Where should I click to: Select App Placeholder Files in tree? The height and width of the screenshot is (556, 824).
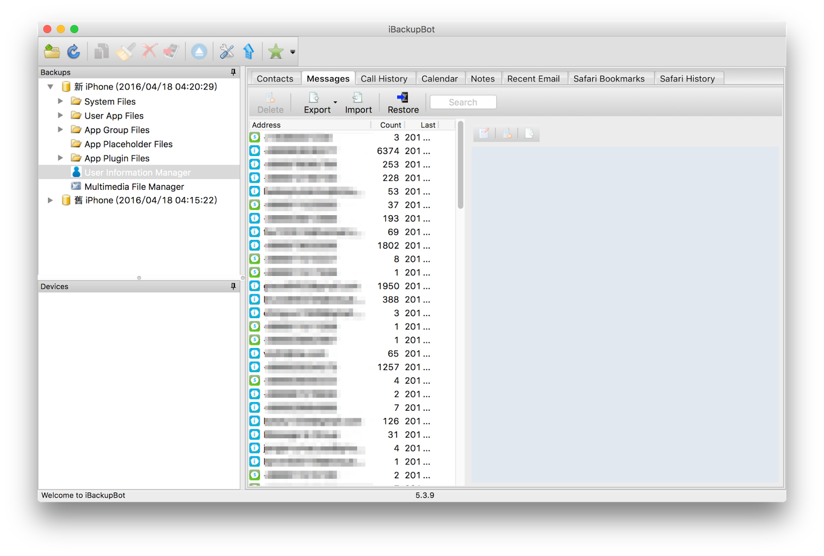[x=128, y=144]
